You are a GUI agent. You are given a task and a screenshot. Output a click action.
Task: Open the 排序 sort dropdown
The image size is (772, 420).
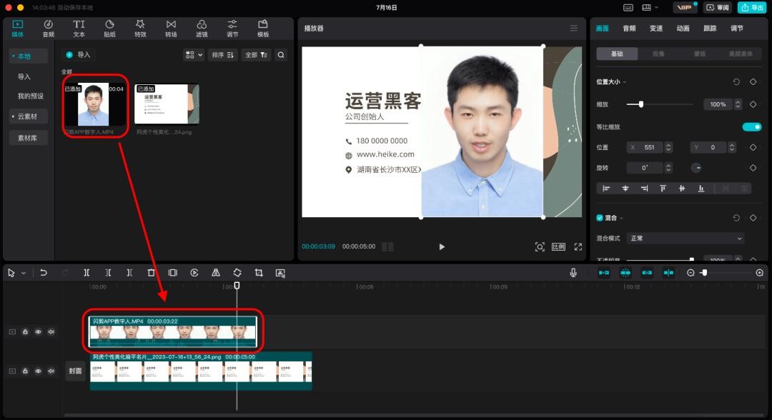[x=222, y=55]
